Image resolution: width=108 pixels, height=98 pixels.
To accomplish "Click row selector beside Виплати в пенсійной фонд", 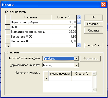I will pyautogui.click(x=8, y=32).
